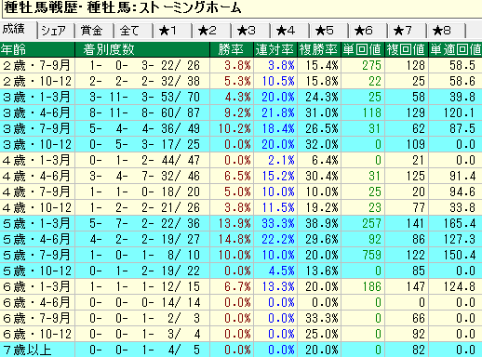Open the 賞金 tab
This screenshot has width=482, height=357.
95,31
